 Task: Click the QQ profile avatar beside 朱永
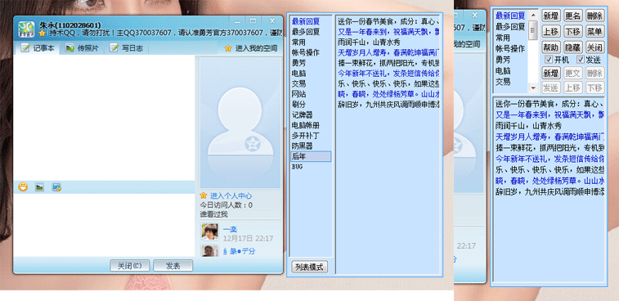(x=26, y=29)
